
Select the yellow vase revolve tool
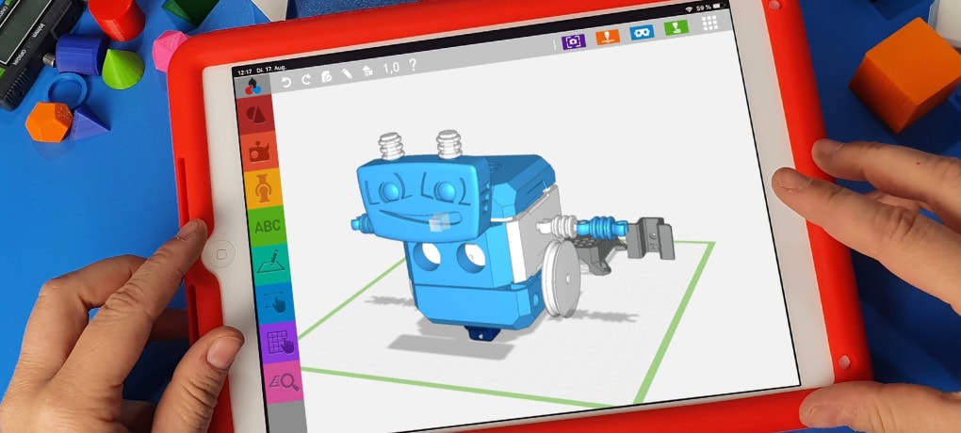coord(264,188)
